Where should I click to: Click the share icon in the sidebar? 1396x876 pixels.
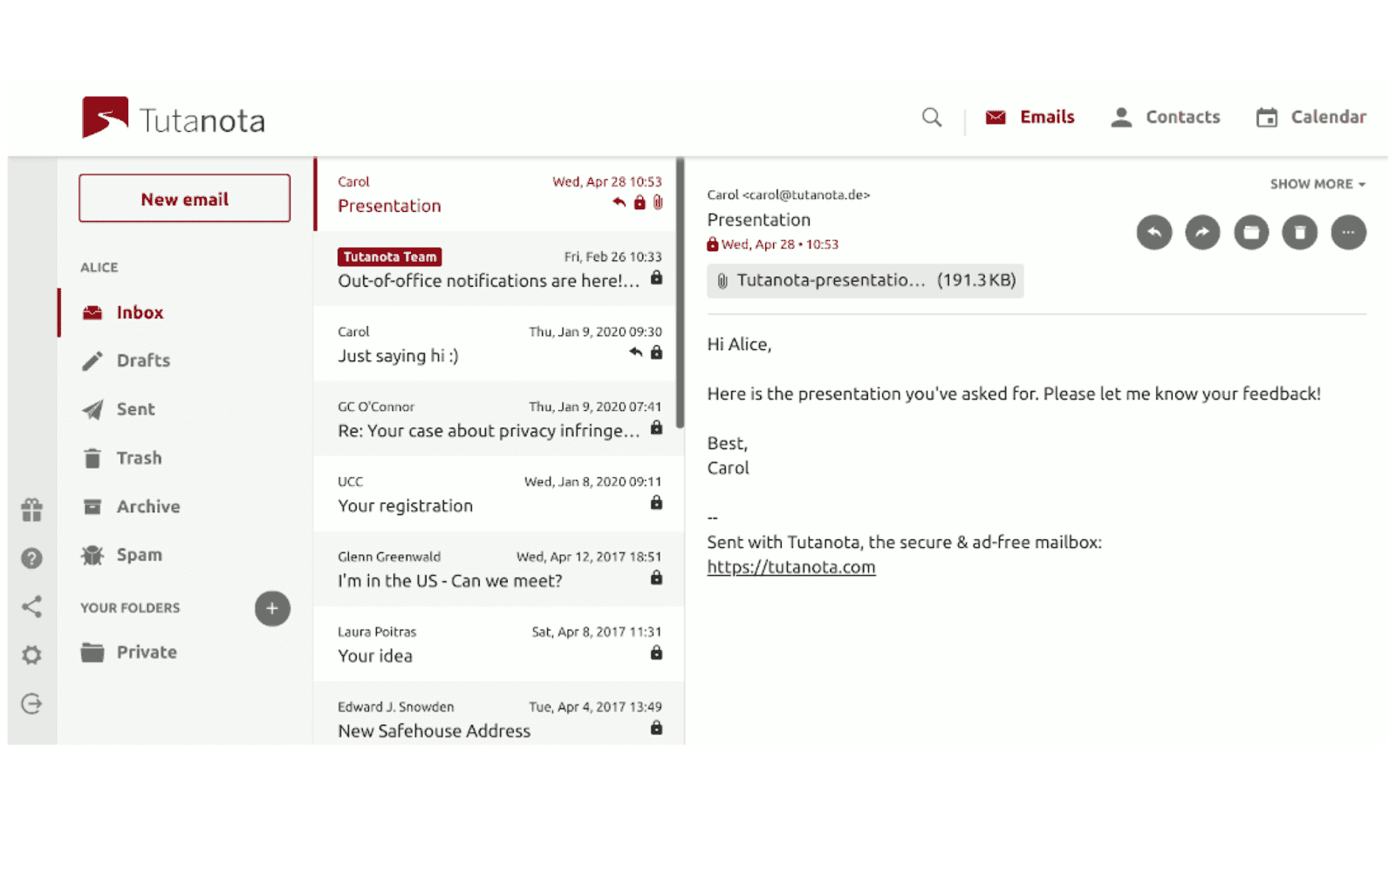[x=31, y=607]
